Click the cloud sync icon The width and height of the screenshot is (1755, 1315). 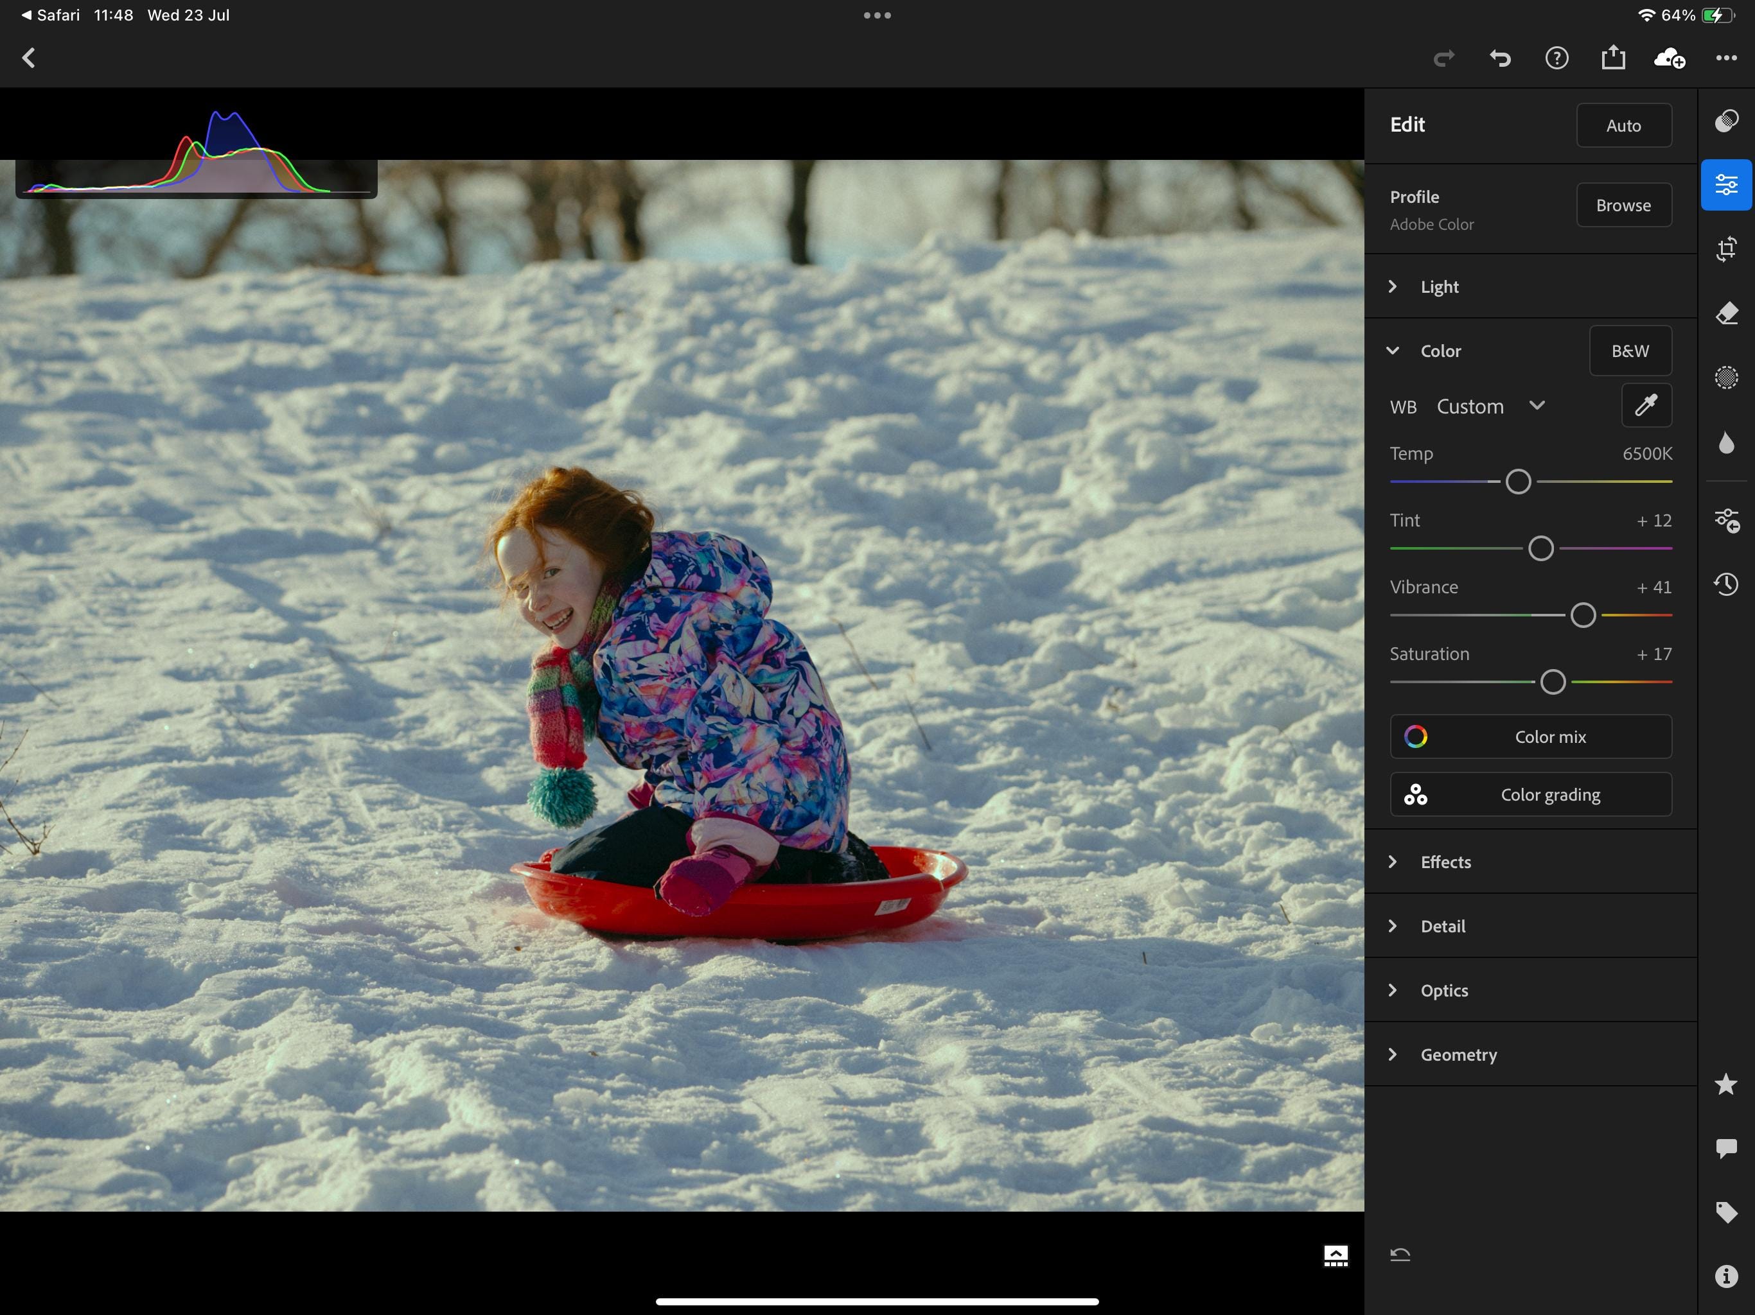[x=1670, y=58]
